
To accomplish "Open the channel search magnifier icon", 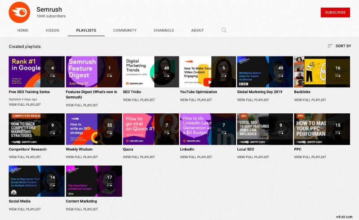I will click(224, 30).
